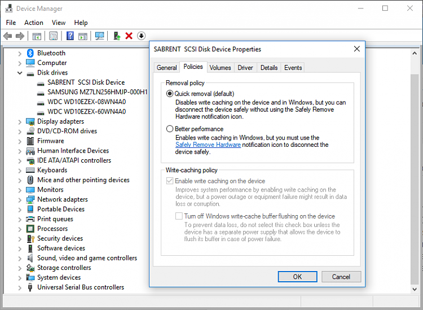Viewport: 423px width, 310px height.
Task: Click the Network adapters icon
Action: (x=30, y=199)
